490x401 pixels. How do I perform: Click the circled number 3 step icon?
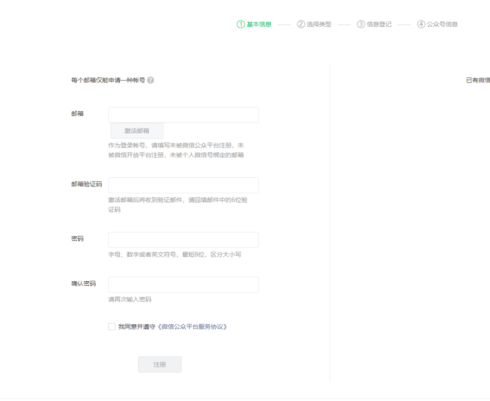[361, 24]
